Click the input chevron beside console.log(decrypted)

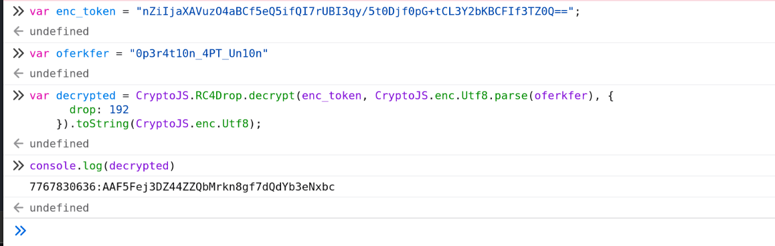19,166
